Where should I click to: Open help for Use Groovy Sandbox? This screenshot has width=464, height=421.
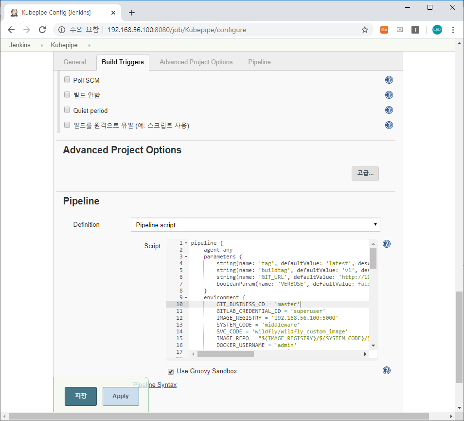coord(387,371)
